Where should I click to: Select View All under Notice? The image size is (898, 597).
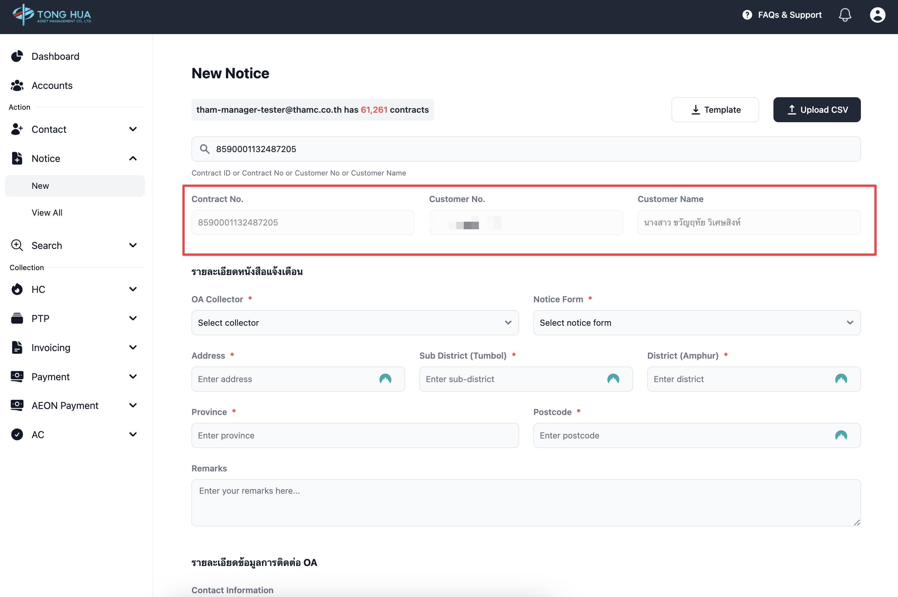click(47, 213)
